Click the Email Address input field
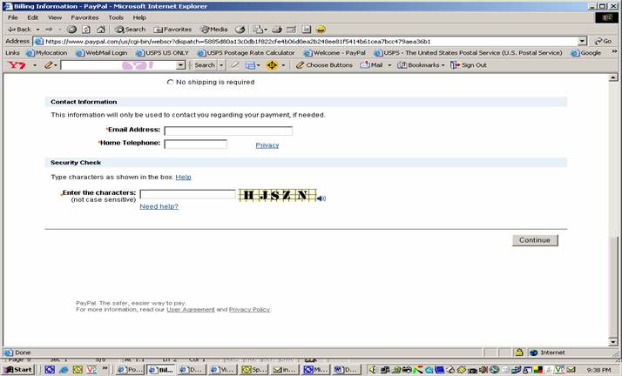 [228, 131]
